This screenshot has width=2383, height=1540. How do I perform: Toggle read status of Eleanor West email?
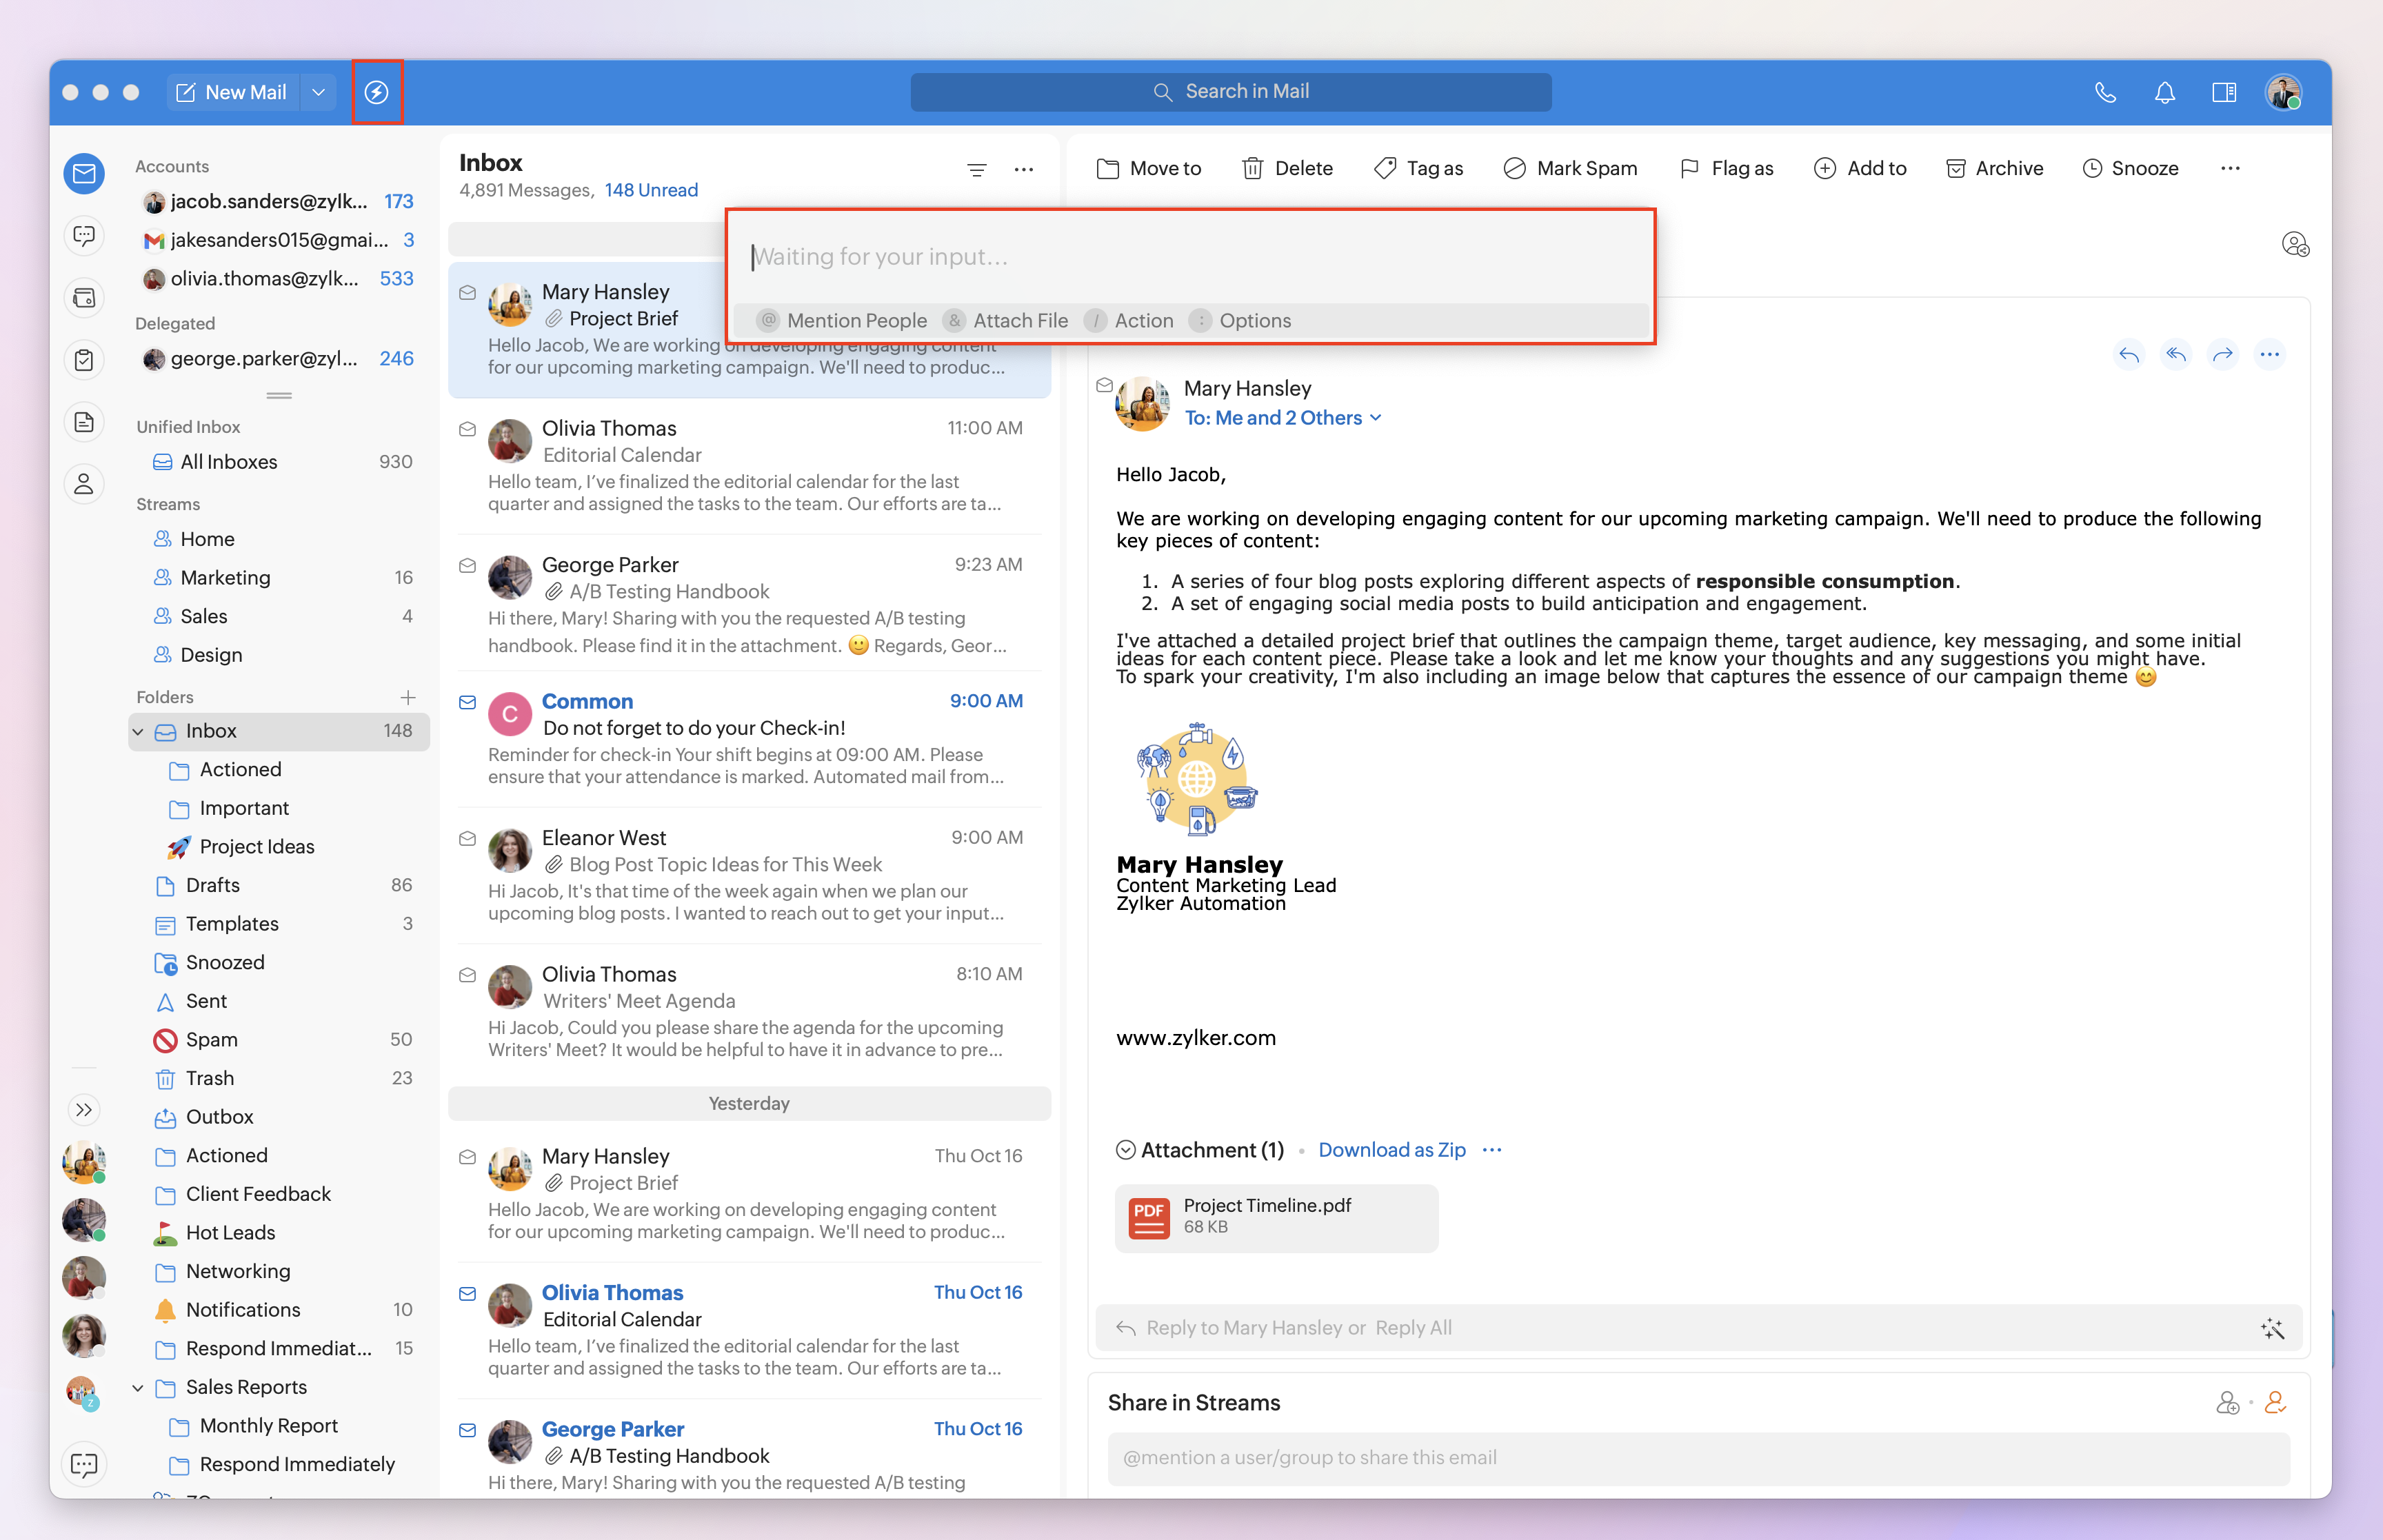click(x=467, y=838)
